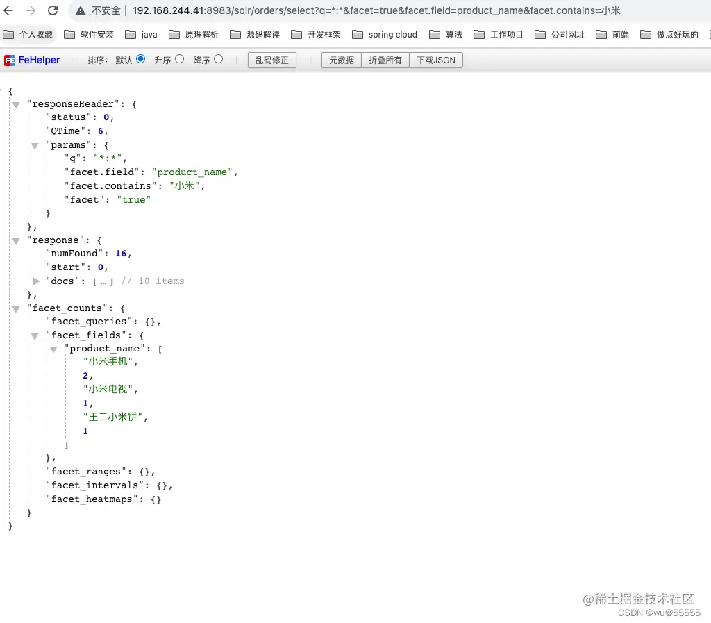This screenshot has height=623, width=711.
Task: Click the "// 10 items" comment
Action: click(x=153, y=281)
